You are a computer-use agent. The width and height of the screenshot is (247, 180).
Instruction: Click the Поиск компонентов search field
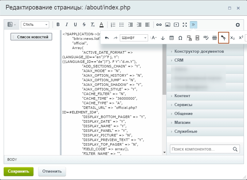[201, 149]
